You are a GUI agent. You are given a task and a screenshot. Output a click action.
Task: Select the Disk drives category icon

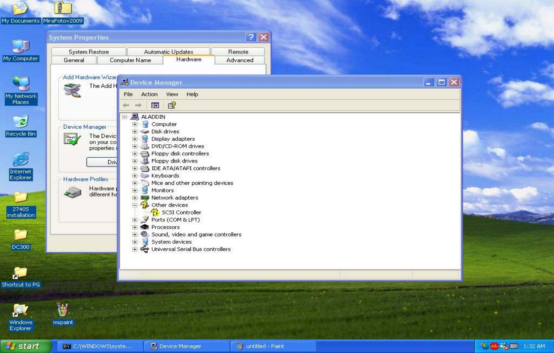click(x=145, y=132)
